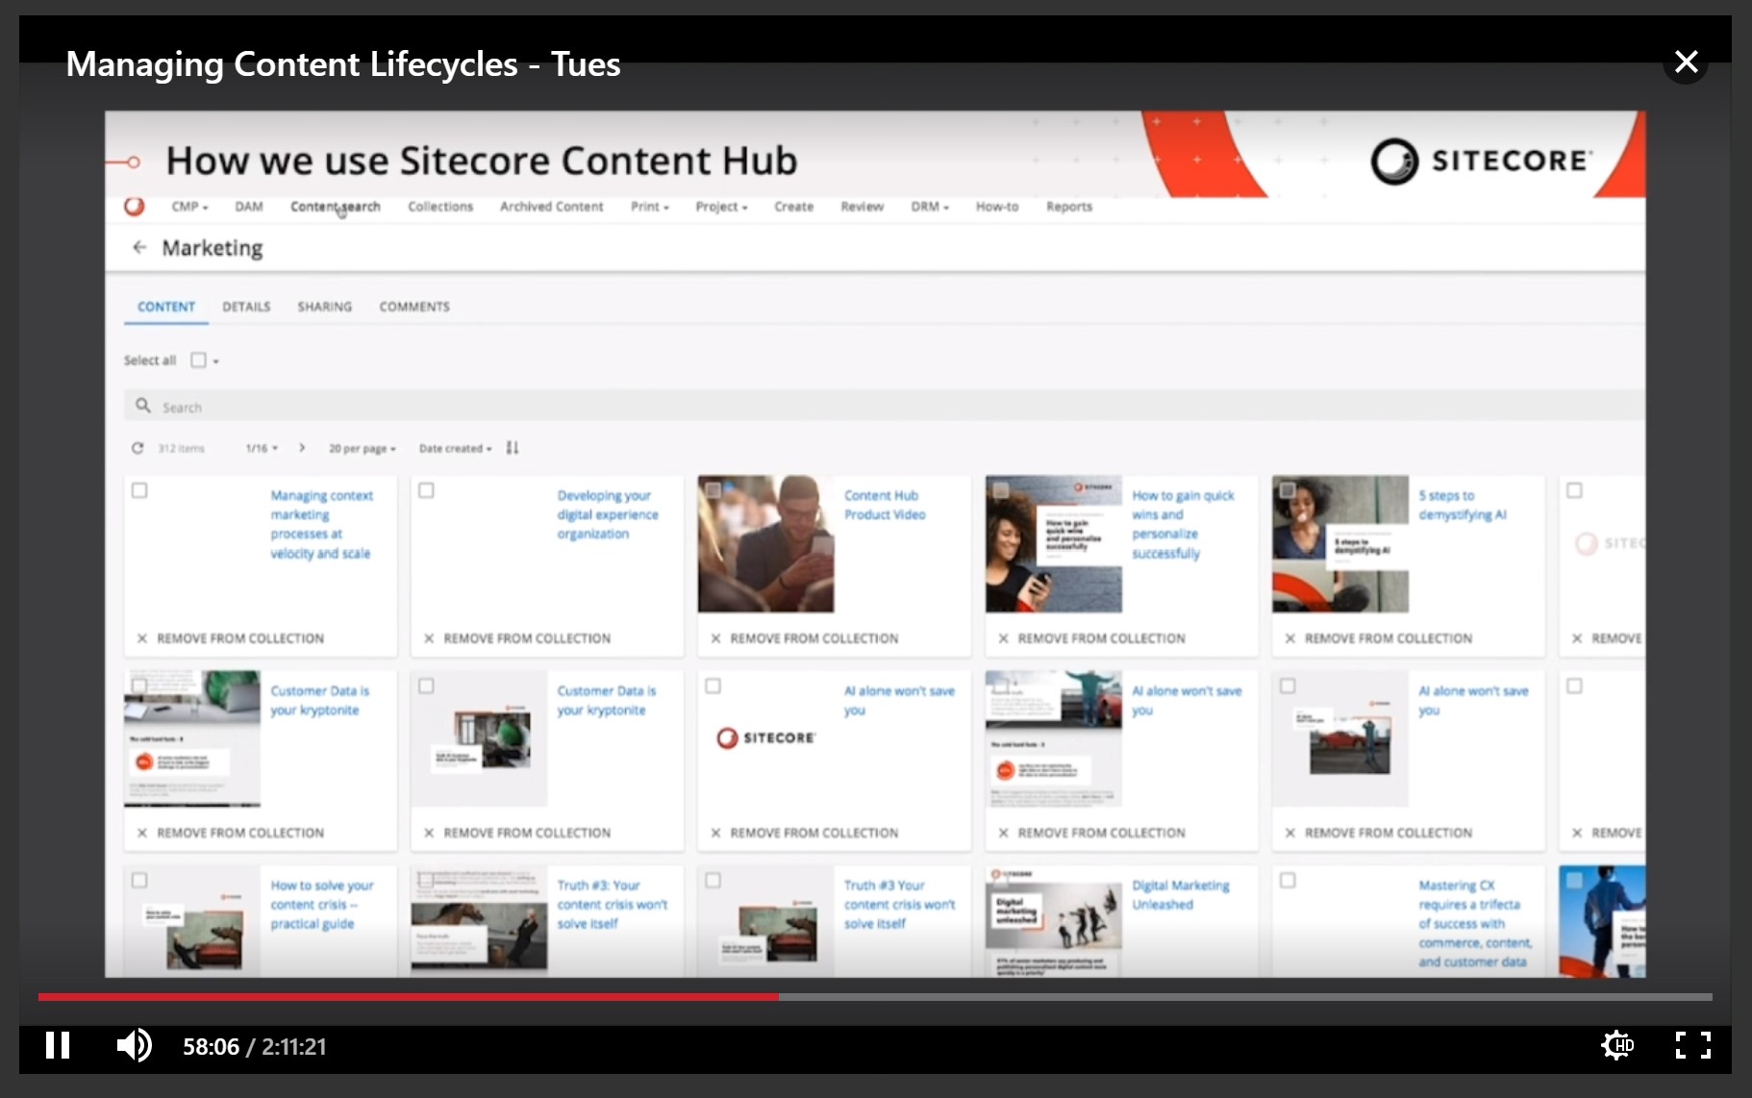Viewport: 1752px width, 1098px height.
Task: Check AI alone won't save you Sitecore logo card
Action: 713,686
